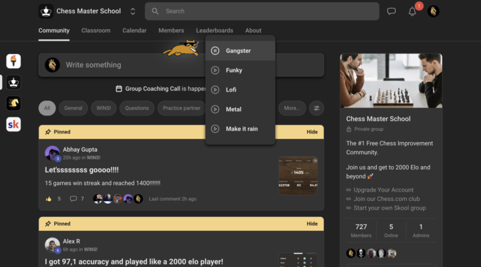
Task: Like the Let'ssssssss goooo post thumbs-up
Action: point(49,199)
